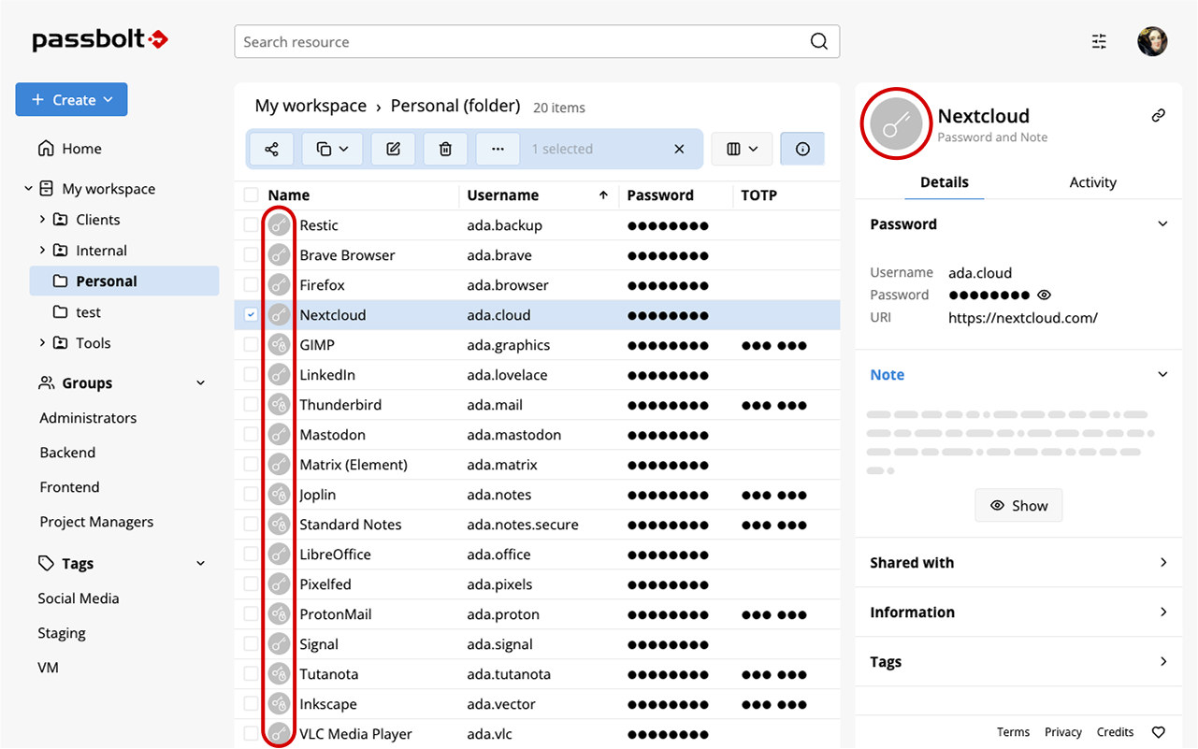Reveal password with the eye icon
The height and width of the screenshot is (749, 1198).
(1045, 295)
